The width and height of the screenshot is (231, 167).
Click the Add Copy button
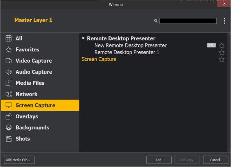click(187, 160)
